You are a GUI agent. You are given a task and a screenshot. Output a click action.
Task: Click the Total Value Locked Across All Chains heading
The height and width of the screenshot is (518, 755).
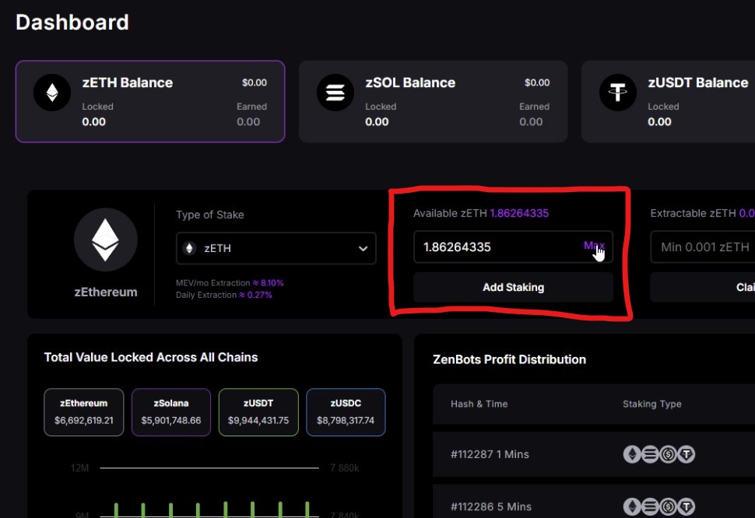click(151, 357)
